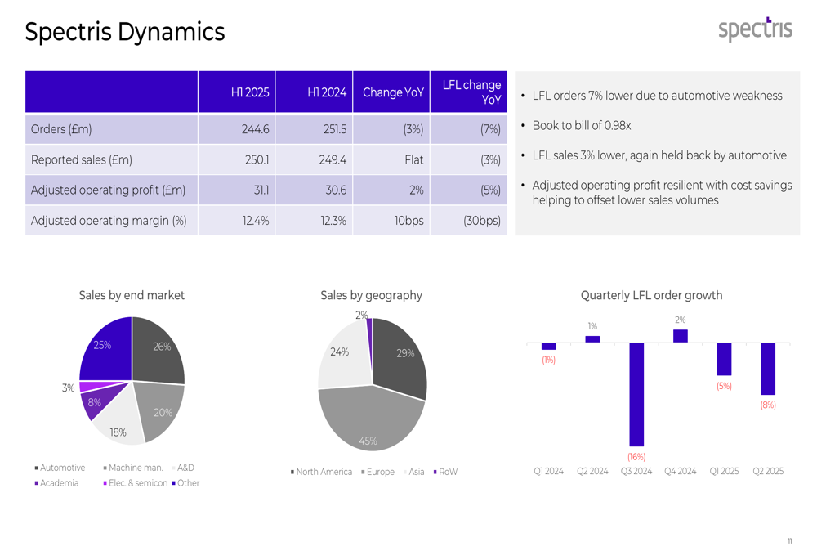Click the Q1 2025 order growth bar

(x=724, y=359)
